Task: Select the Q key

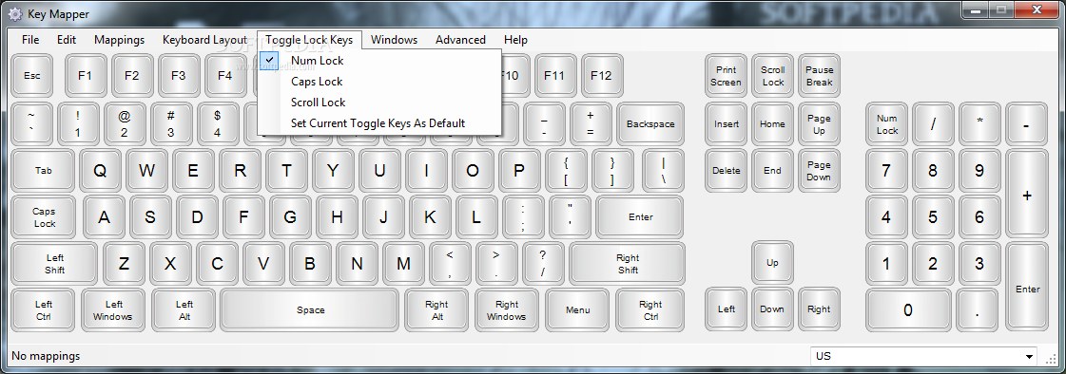Action: click(100, 170)
